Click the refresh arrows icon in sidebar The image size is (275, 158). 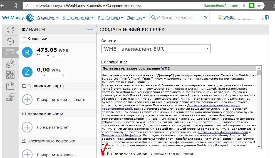10,30
